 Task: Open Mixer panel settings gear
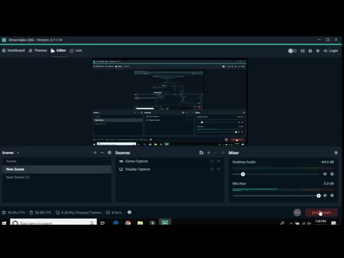click(336, 153)
